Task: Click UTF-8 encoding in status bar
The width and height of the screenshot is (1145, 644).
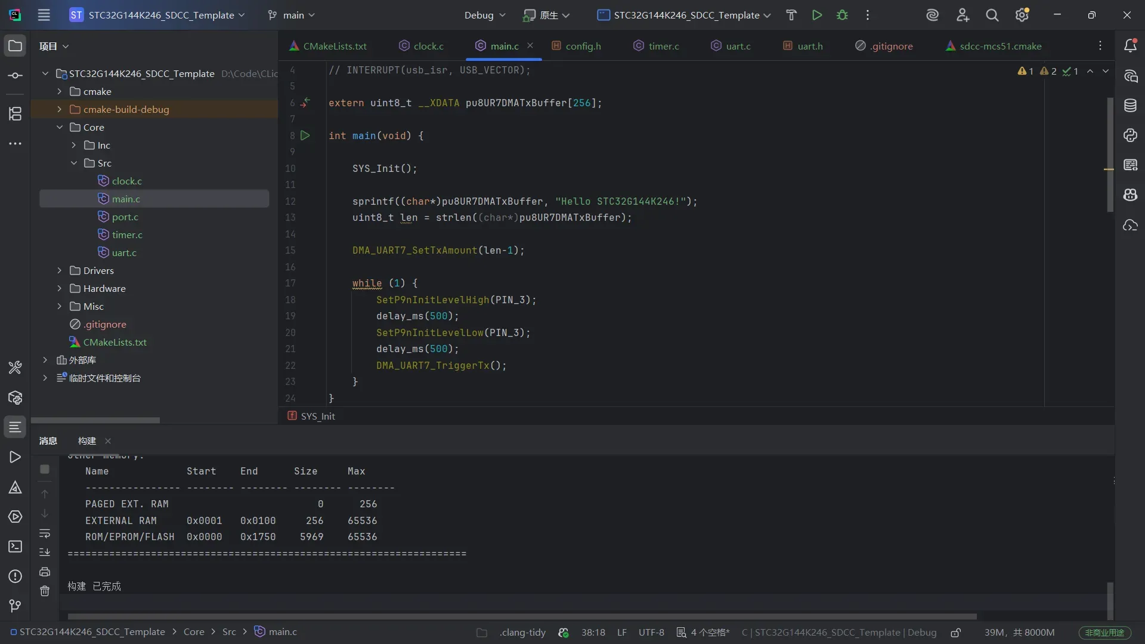Action: click(x=651, y=632)
